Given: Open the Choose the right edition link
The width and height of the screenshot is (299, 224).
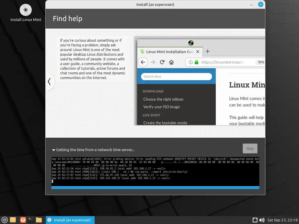Looking at the screenshot, I should (x=163, y=99).
